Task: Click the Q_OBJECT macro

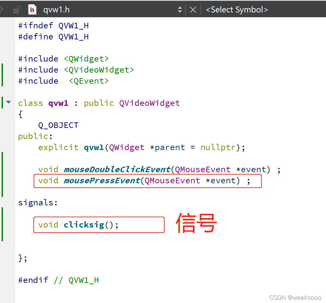Action: [58, 125]
